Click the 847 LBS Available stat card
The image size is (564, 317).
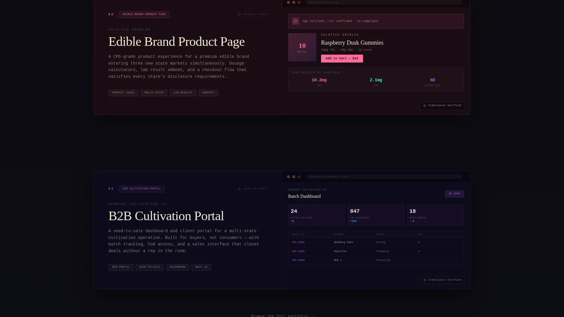pyautogui.click(x=376, y=215)
